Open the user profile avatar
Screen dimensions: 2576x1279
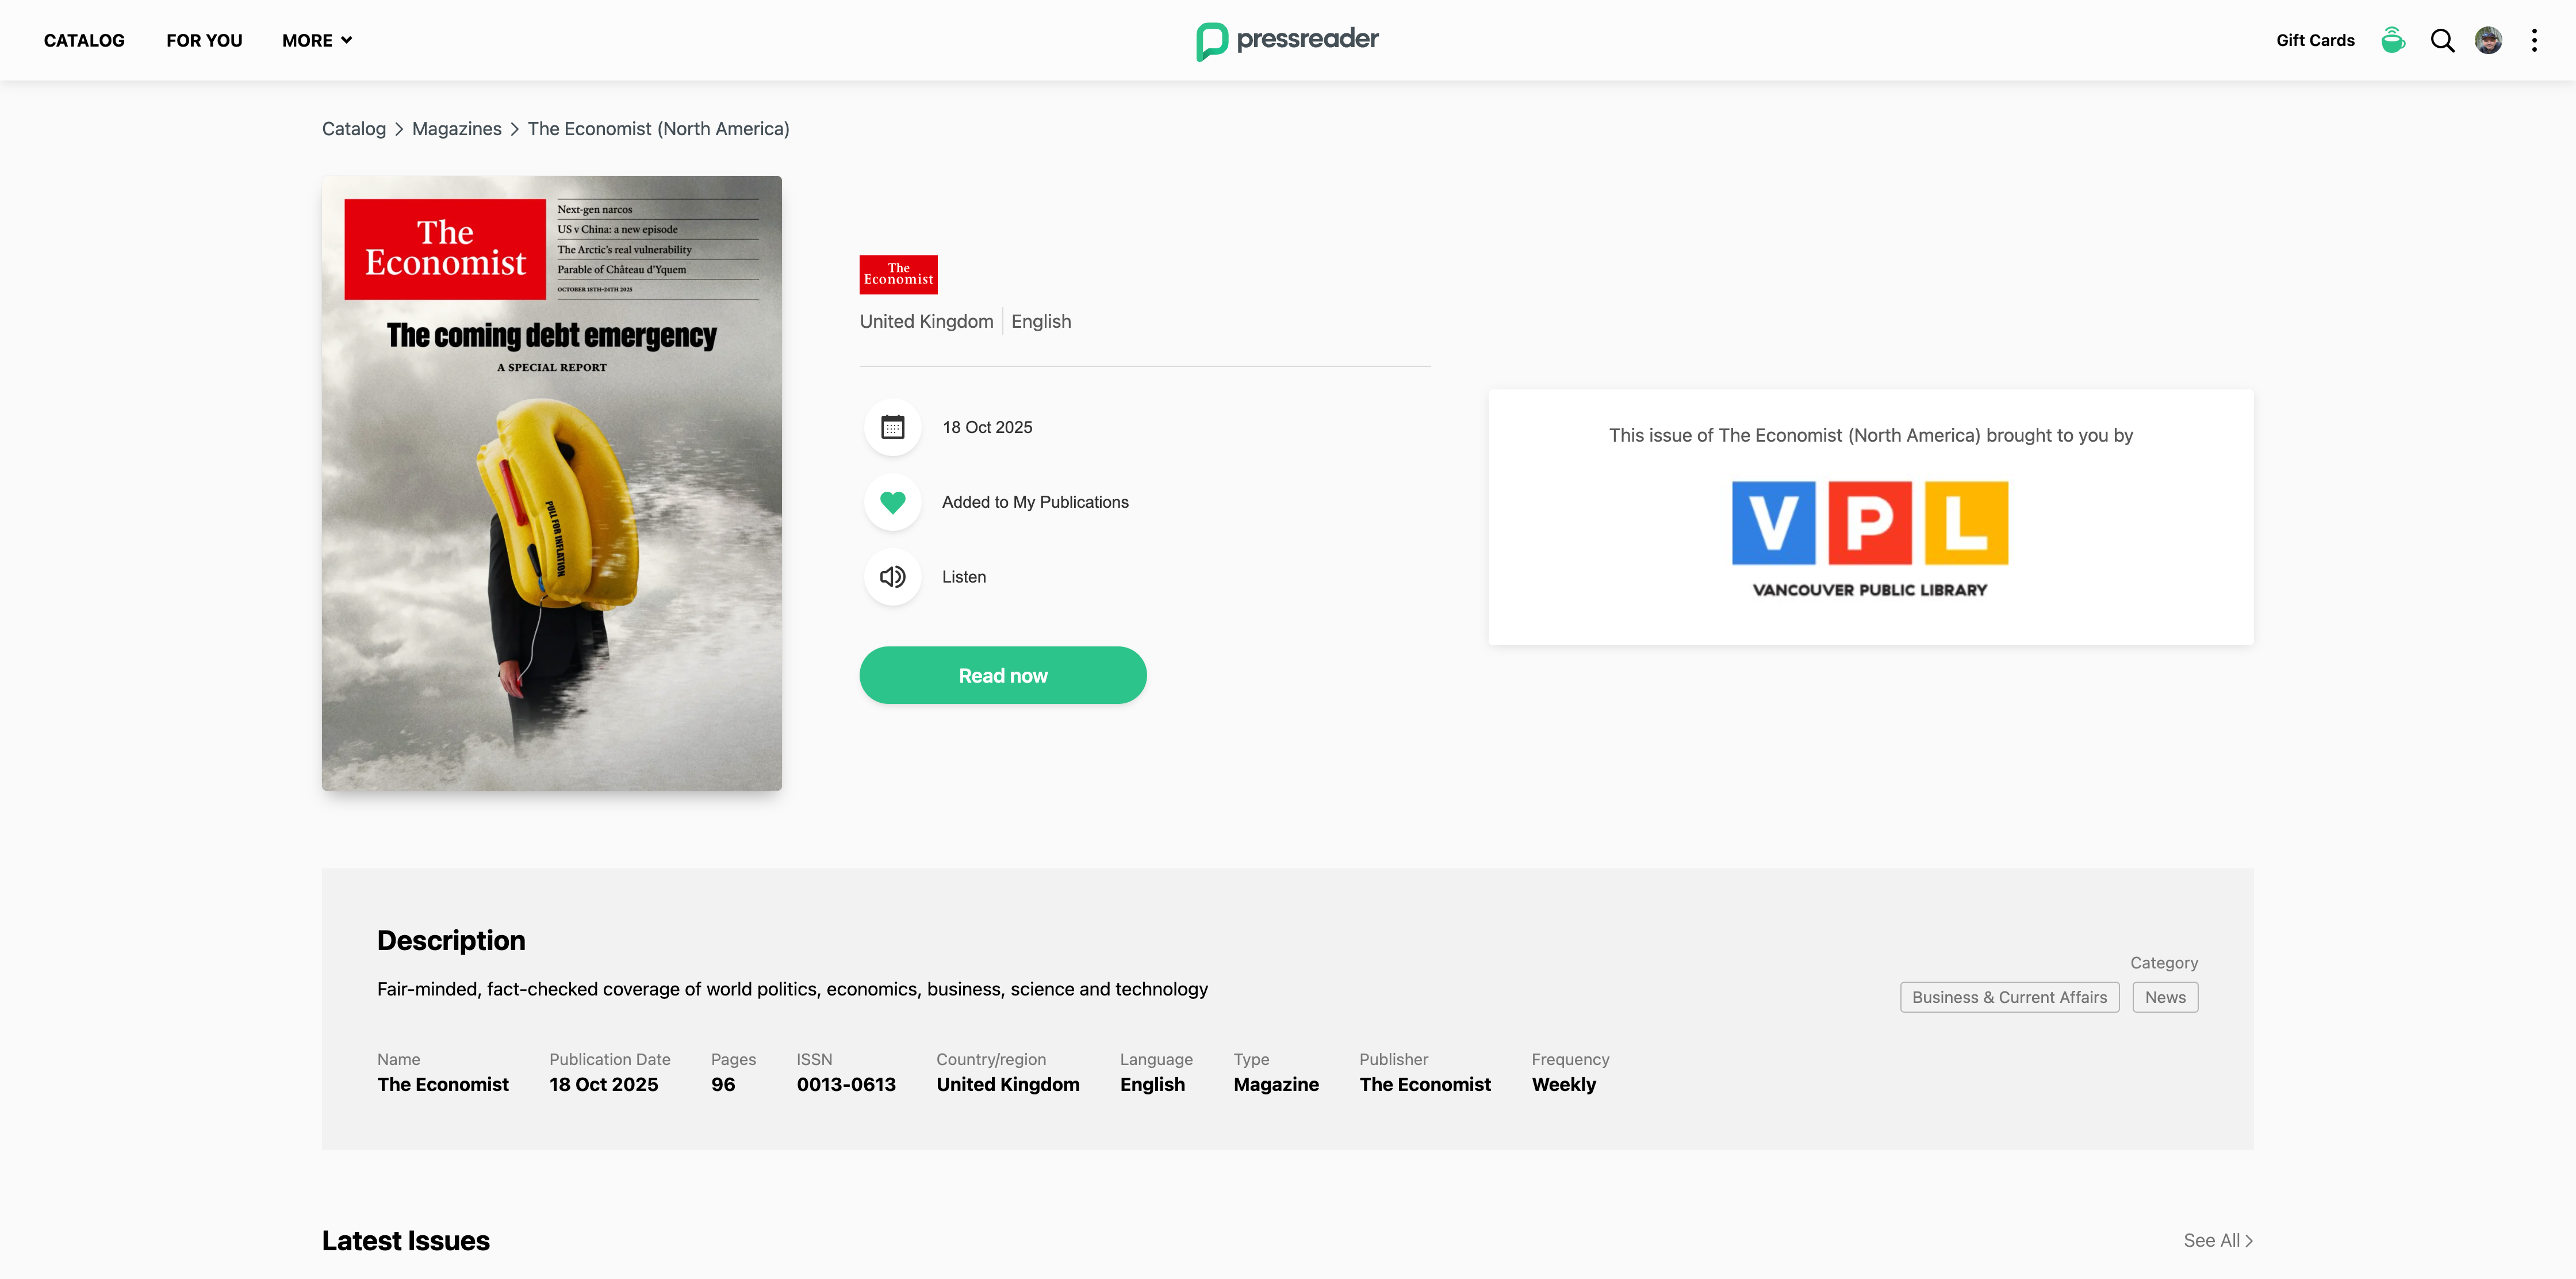pos(2488,40)
